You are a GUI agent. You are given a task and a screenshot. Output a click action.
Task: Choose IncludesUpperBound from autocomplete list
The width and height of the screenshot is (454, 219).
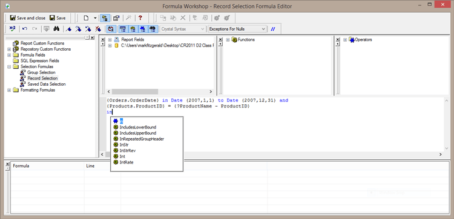[x=138, y=133]
